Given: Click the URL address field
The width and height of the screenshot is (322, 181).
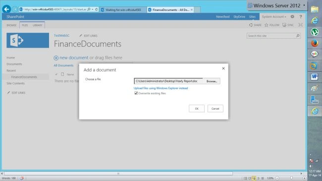Looking at the screenshot, I should click(55, 9).
